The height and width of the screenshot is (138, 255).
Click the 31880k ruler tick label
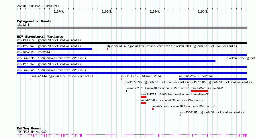107,11
